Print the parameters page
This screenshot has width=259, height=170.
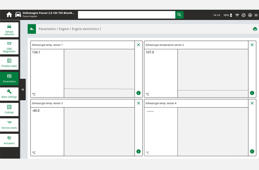[x=255, y=29]
